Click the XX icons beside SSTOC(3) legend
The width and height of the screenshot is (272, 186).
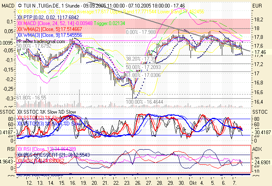(x=20, y=124)
